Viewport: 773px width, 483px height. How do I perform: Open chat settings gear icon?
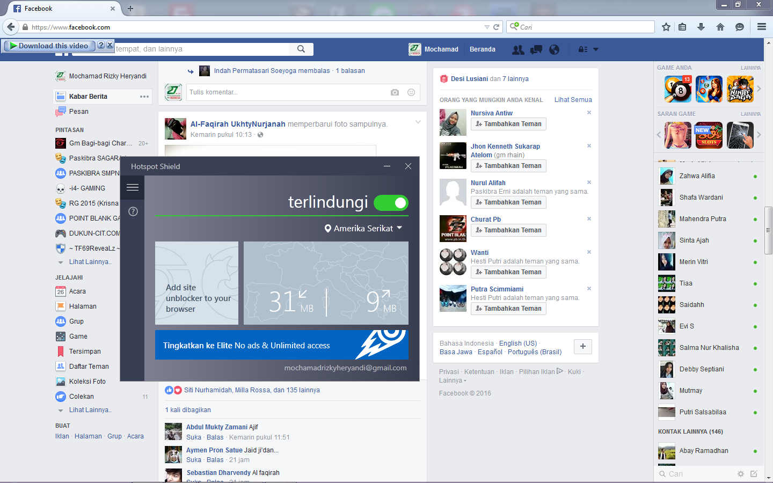pos(741,474)
